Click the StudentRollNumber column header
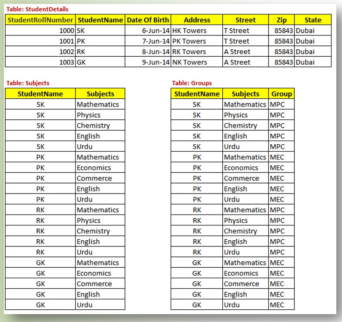342x322 pixels. pos(40,20)
